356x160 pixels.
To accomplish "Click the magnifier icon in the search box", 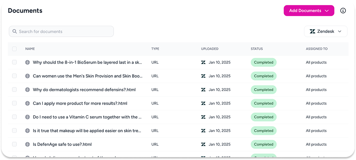I will (15, 31).
